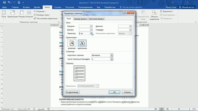Screen dimensions: 198x111
Task: Click the dialog help question mark button
Action: click(x=125, y=13)
